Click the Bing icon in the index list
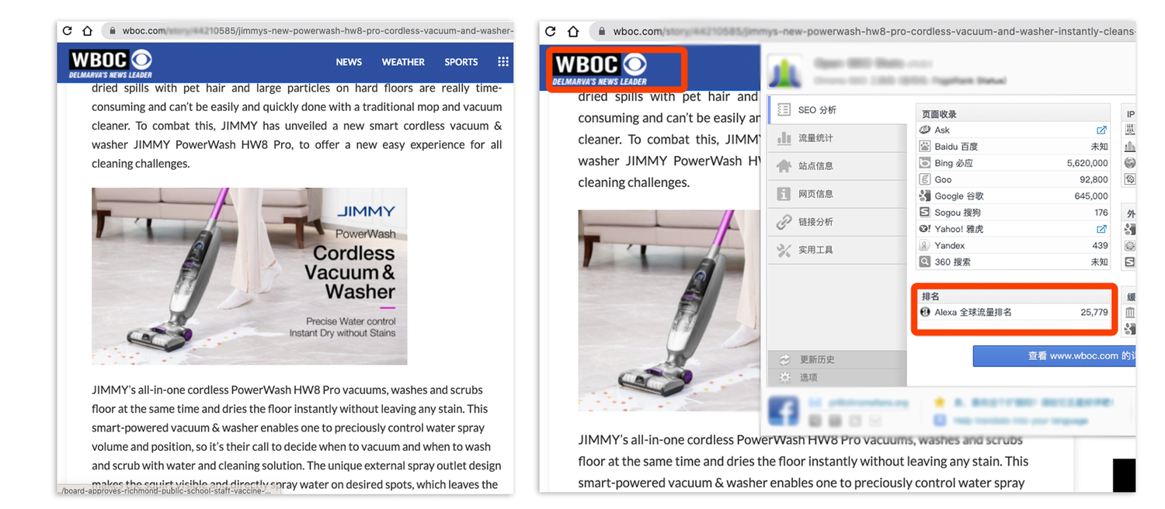Screen dimensions: 1165x509 (x=925, y=163)
